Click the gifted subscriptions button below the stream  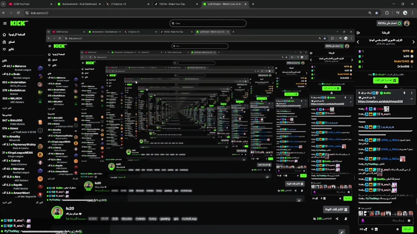pos(337,209)
